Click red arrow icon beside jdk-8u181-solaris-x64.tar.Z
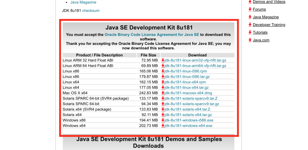The image size is (308, 150). 163,109
